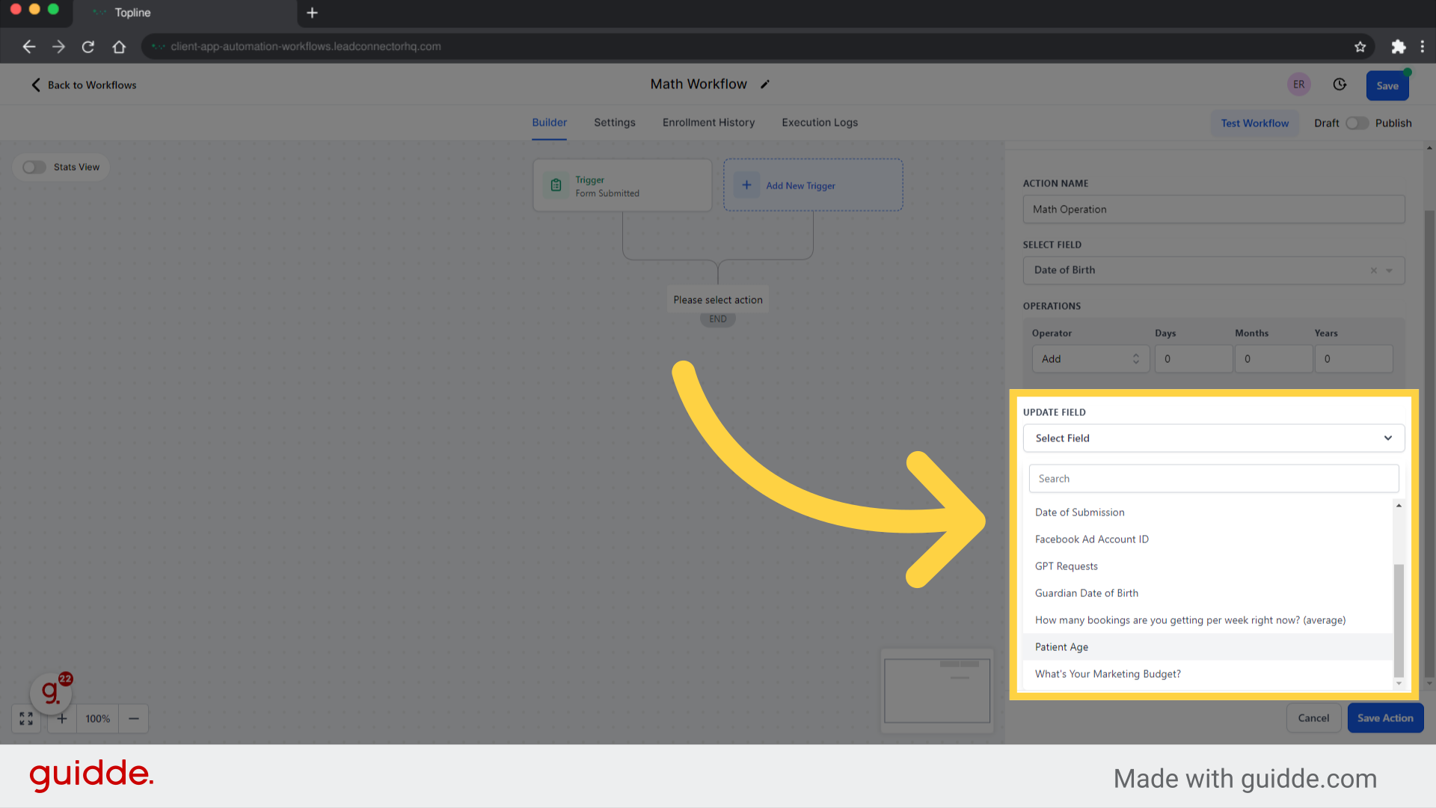
Task: Toggle the Draft/Publish switch
Action: (x=1357, y=123)
